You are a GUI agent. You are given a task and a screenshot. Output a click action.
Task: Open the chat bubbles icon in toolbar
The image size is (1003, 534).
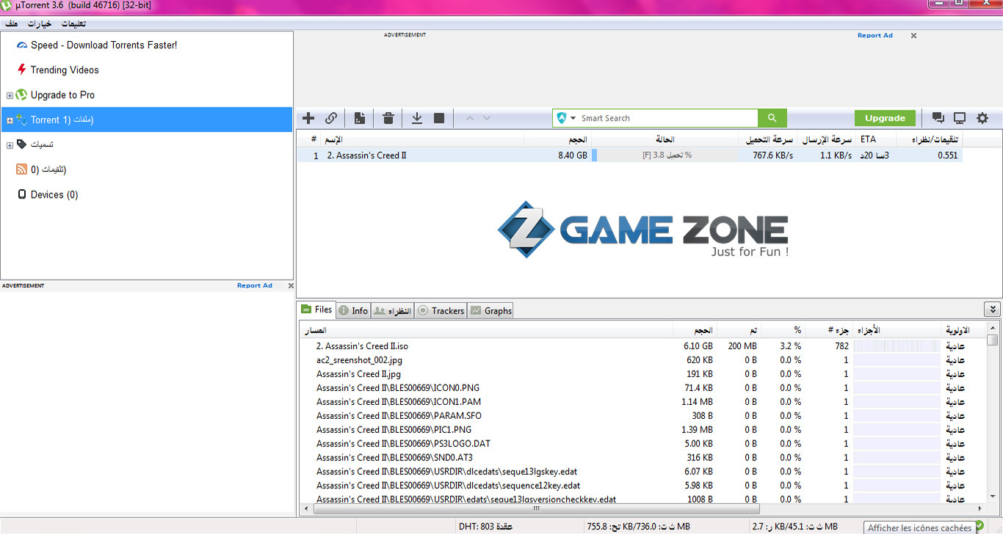click(x=938, y=118)
